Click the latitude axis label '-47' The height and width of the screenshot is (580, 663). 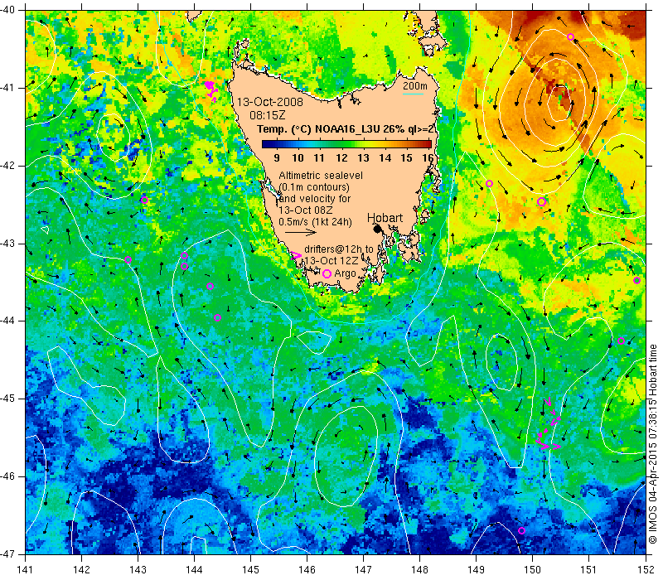pos(7,553)
